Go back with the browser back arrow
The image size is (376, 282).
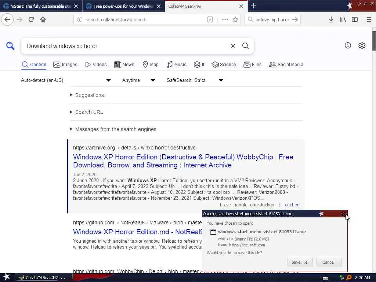click(x=7, y=19)
